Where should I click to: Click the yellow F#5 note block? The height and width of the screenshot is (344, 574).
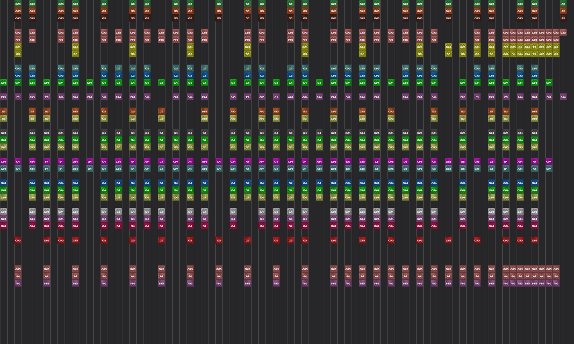(x=506, y=47)
